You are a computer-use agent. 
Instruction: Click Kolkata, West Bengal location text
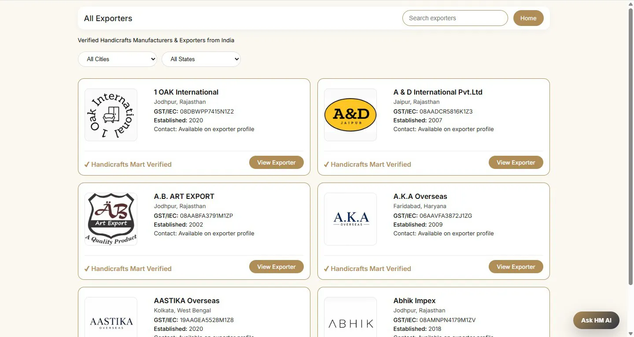pos(182,310)
